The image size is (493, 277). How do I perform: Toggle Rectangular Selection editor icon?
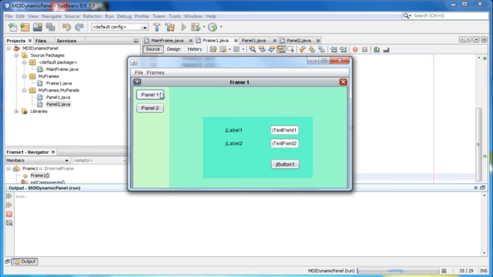tap(291, 49)
